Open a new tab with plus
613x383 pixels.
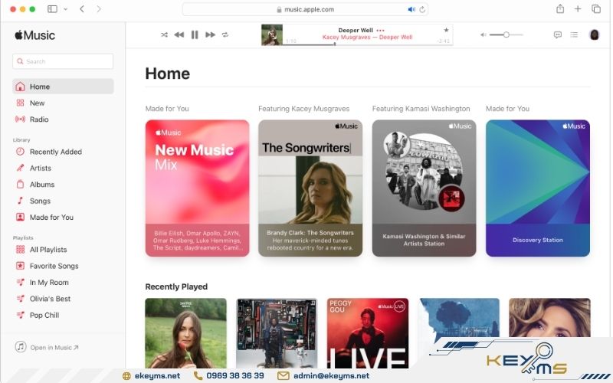(578, 8)
